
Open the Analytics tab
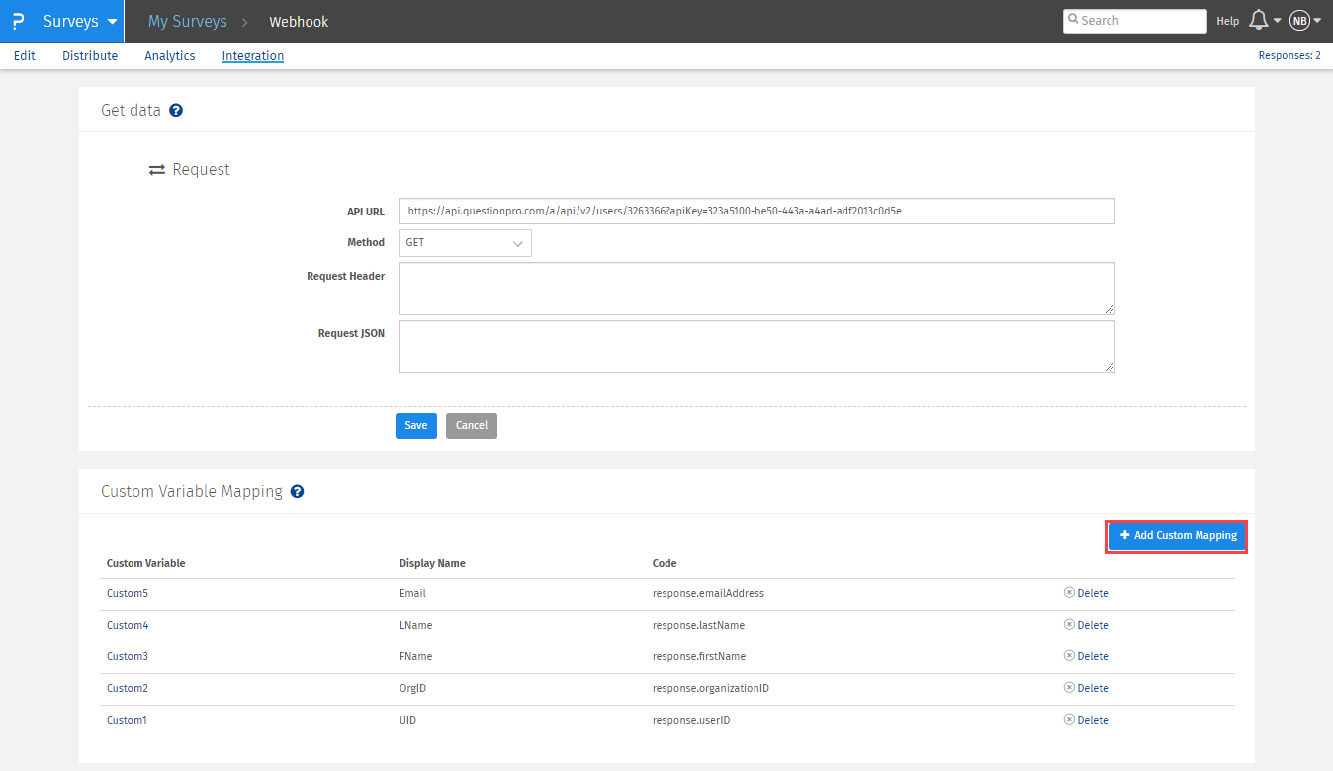point(170,56)
